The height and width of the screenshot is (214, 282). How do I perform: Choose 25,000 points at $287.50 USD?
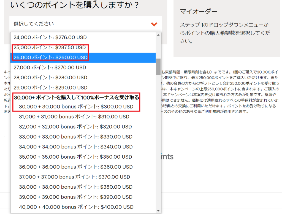pyautogui.click(x=50, y=47)
